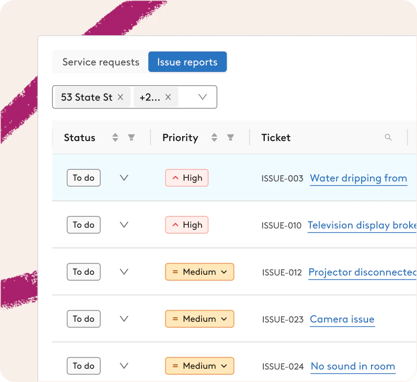Expand status chevron in ISSUE-012 row

tap(124, 271)
